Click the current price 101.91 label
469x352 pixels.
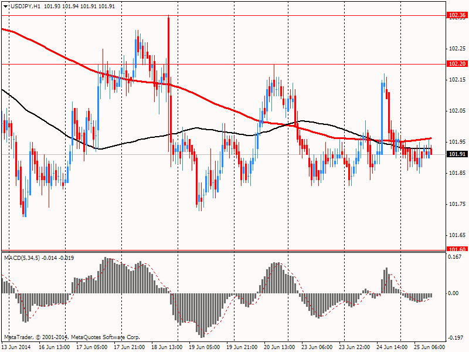click(457, 154)
